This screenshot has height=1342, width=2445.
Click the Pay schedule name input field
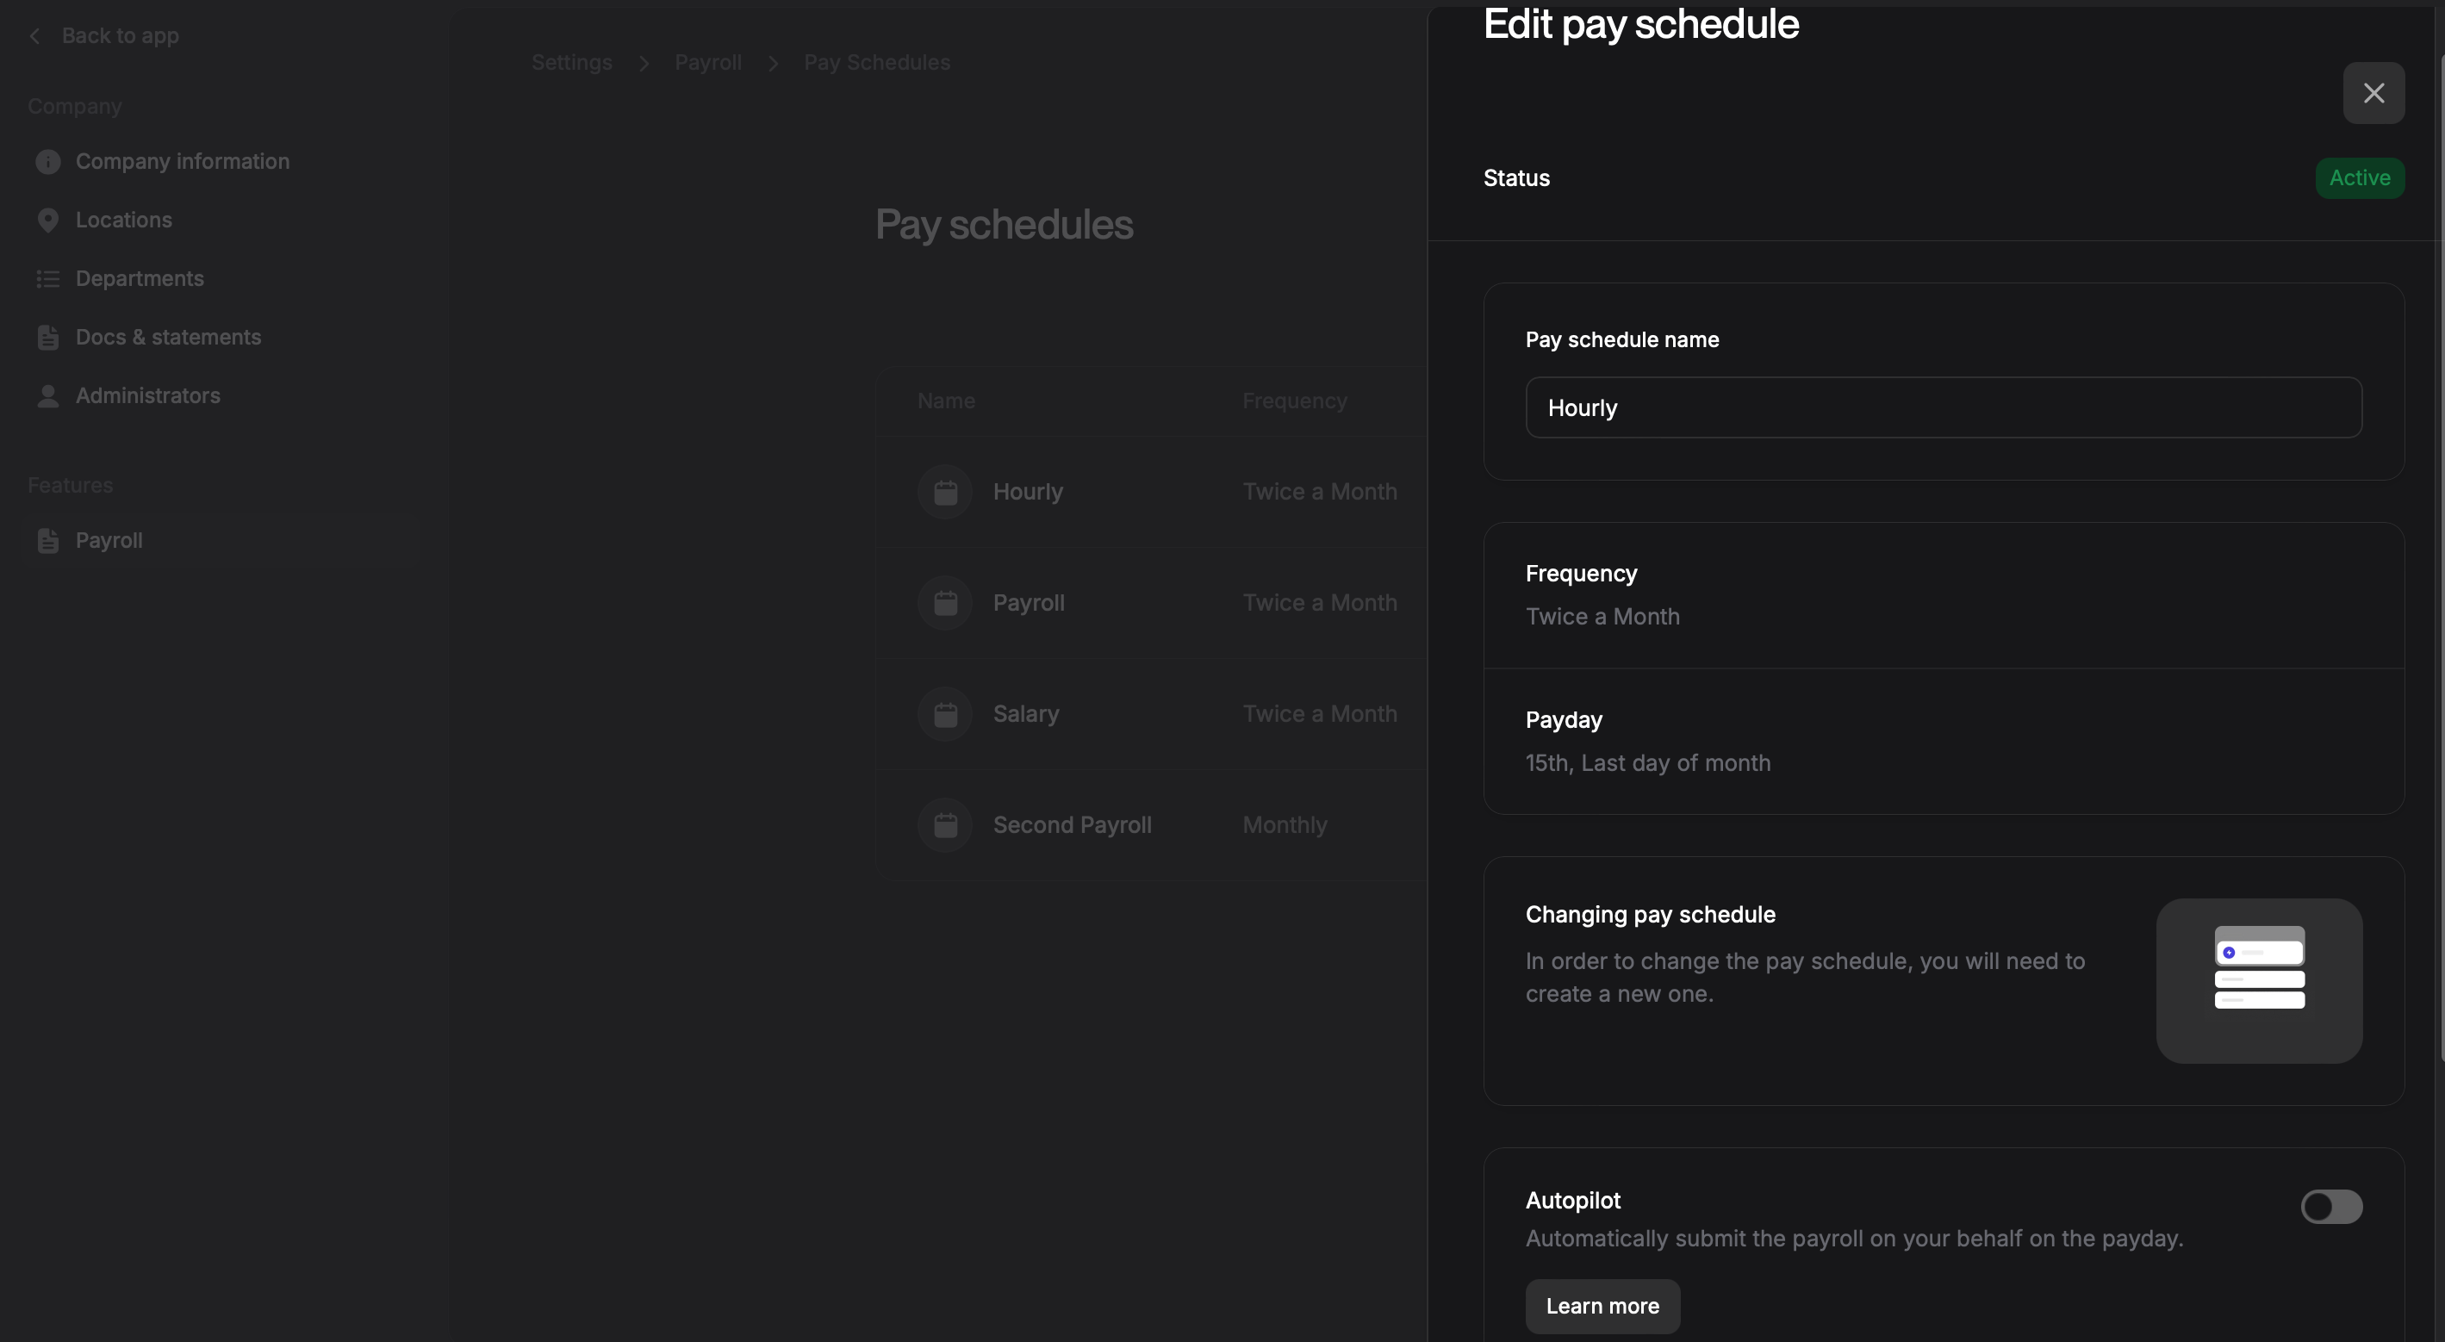pyautogui.click(x=1943, y=408)
